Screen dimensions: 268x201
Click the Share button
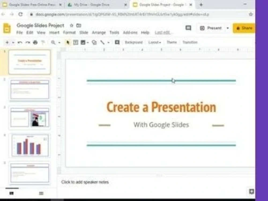(x=244, y=28)
